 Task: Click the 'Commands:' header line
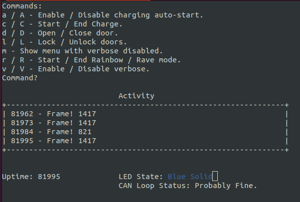(x=22, y=6)
